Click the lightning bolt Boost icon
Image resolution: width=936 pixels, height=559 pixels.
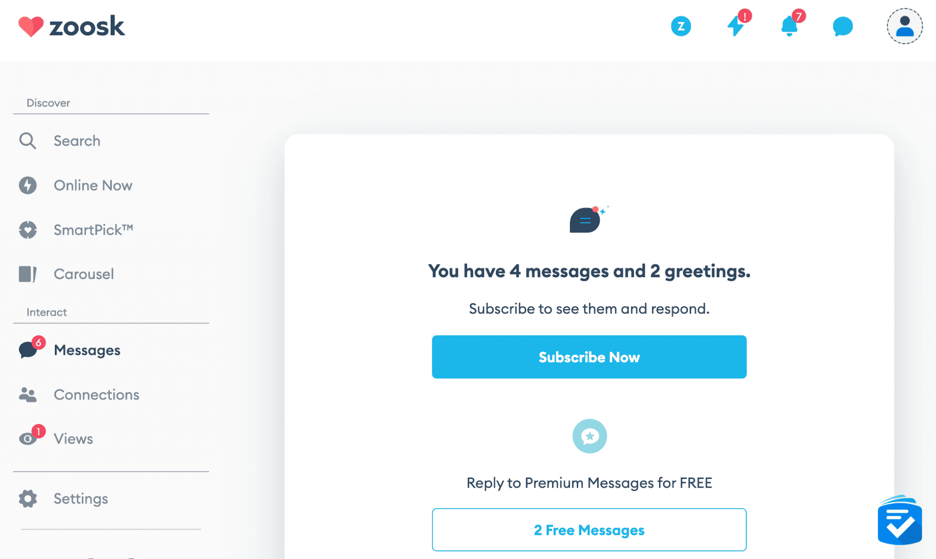click(736, 26)
